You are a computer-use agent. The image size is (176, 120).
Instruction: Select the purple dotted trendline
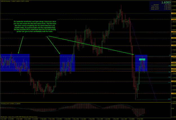(x=143, y=60)
